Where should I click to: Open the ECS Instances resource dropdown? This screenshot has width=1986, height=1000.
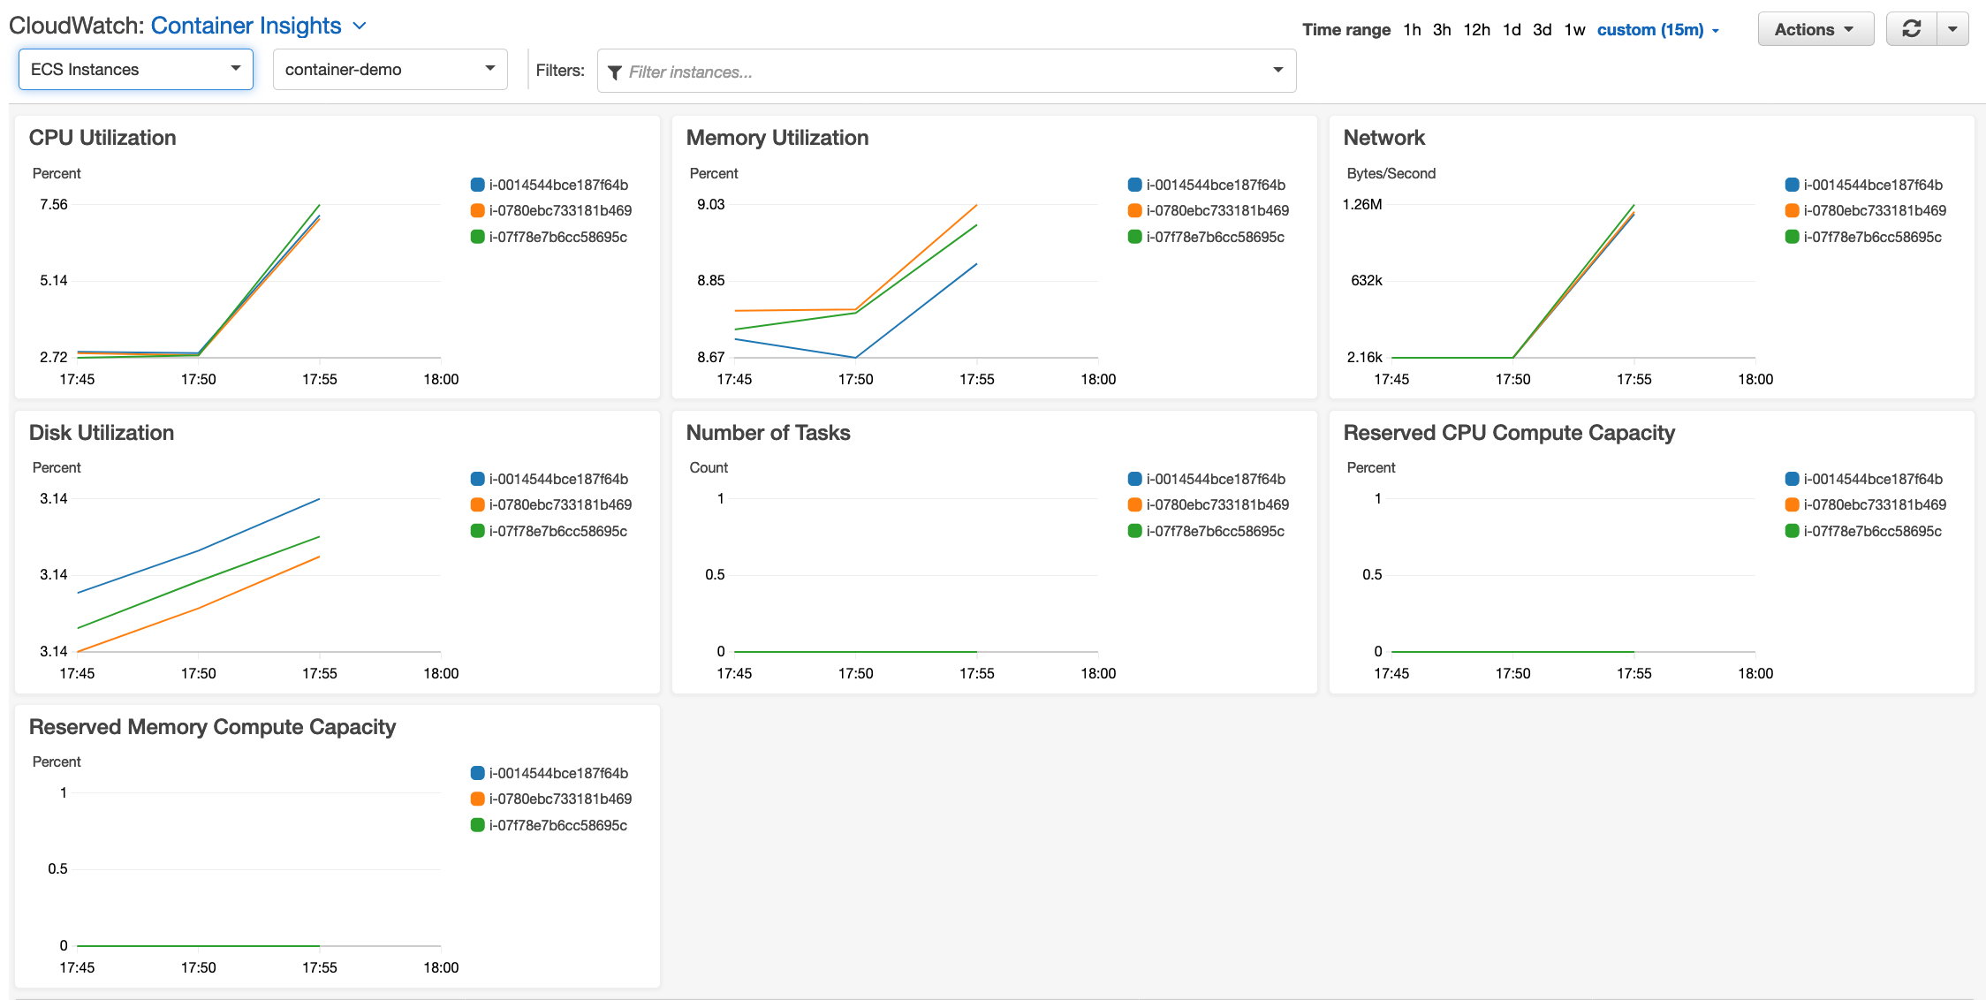coord(136,69)
